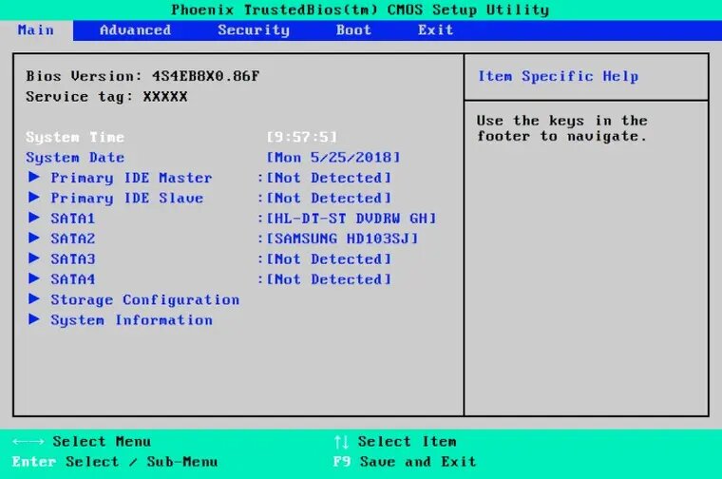Screen dimensions: 722x479
Task: Click the System Information arrow
Action: pos(33,319)
